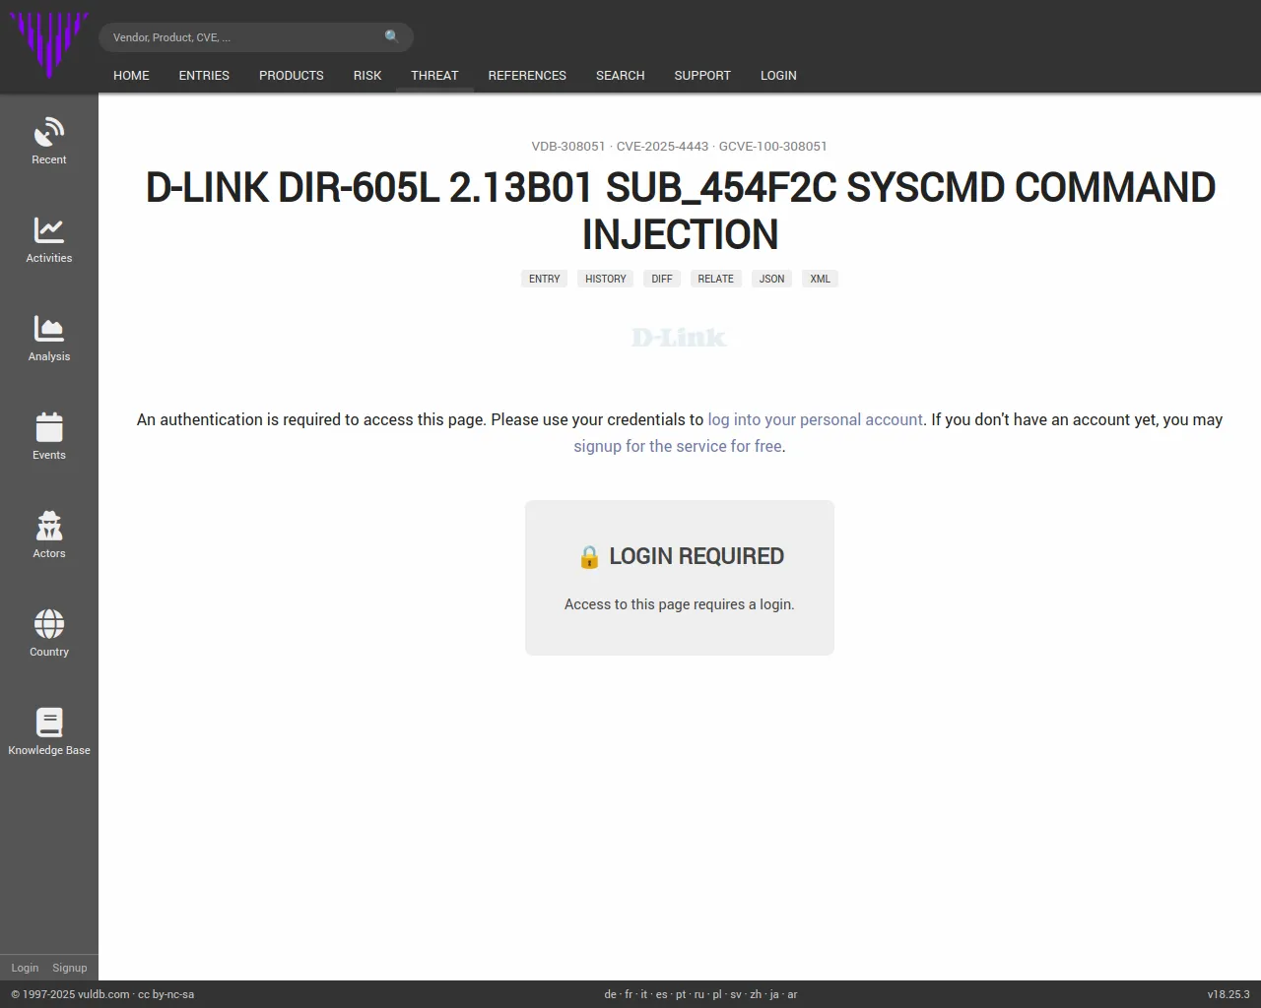Open the REFERENCES menu item
This screenshot has width=1261, height=1008.
pyautogui.click(x=527, y=75)
